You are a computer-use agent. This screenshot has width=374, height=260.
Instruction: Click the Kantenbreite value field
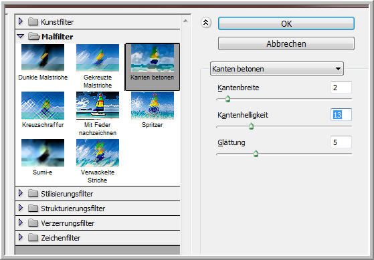(x=341, y=87)
